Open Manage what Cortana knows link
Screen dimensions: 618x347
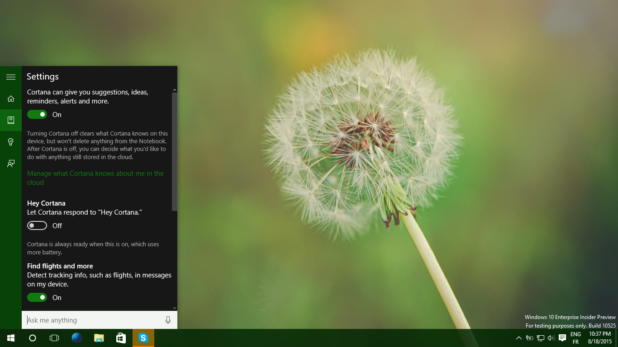95,178
